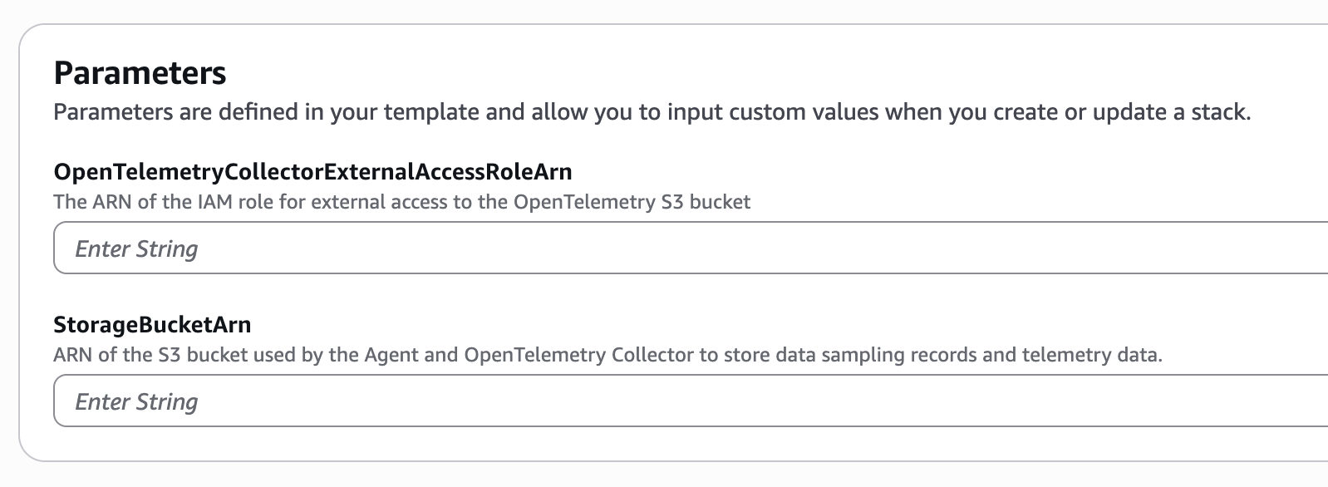Place cursor in the storage bucket field
The height and width of the screenshot is (487, 1328).
pos(690,401)
